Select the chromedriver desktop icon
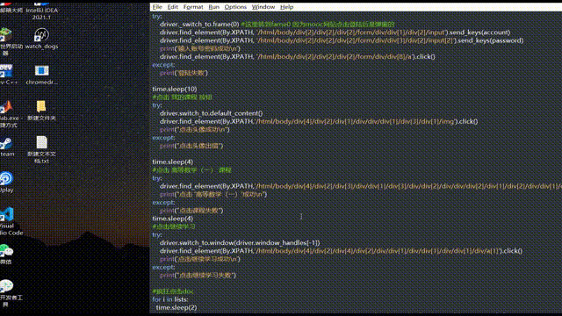 pyautogui.click(x=41, y=75)
